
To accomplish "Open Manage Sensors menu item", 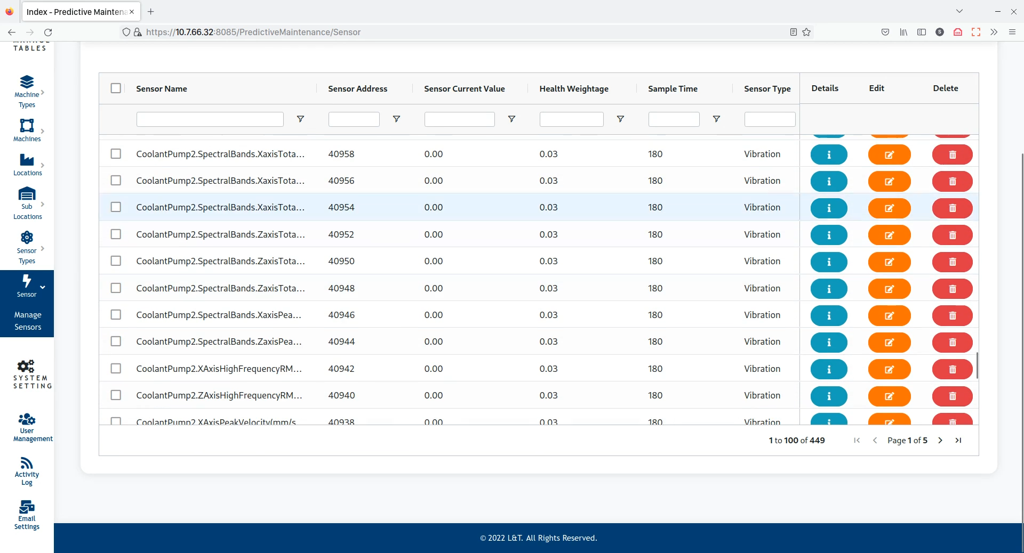I will (x=28, y=321).
